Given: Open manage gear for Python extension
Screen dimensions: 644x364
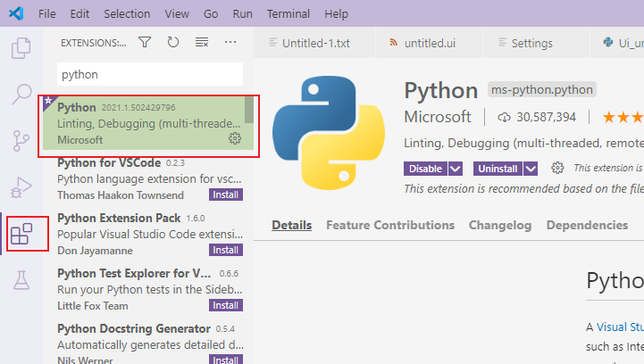Looking at the screenshot, I should click(235, 138).
